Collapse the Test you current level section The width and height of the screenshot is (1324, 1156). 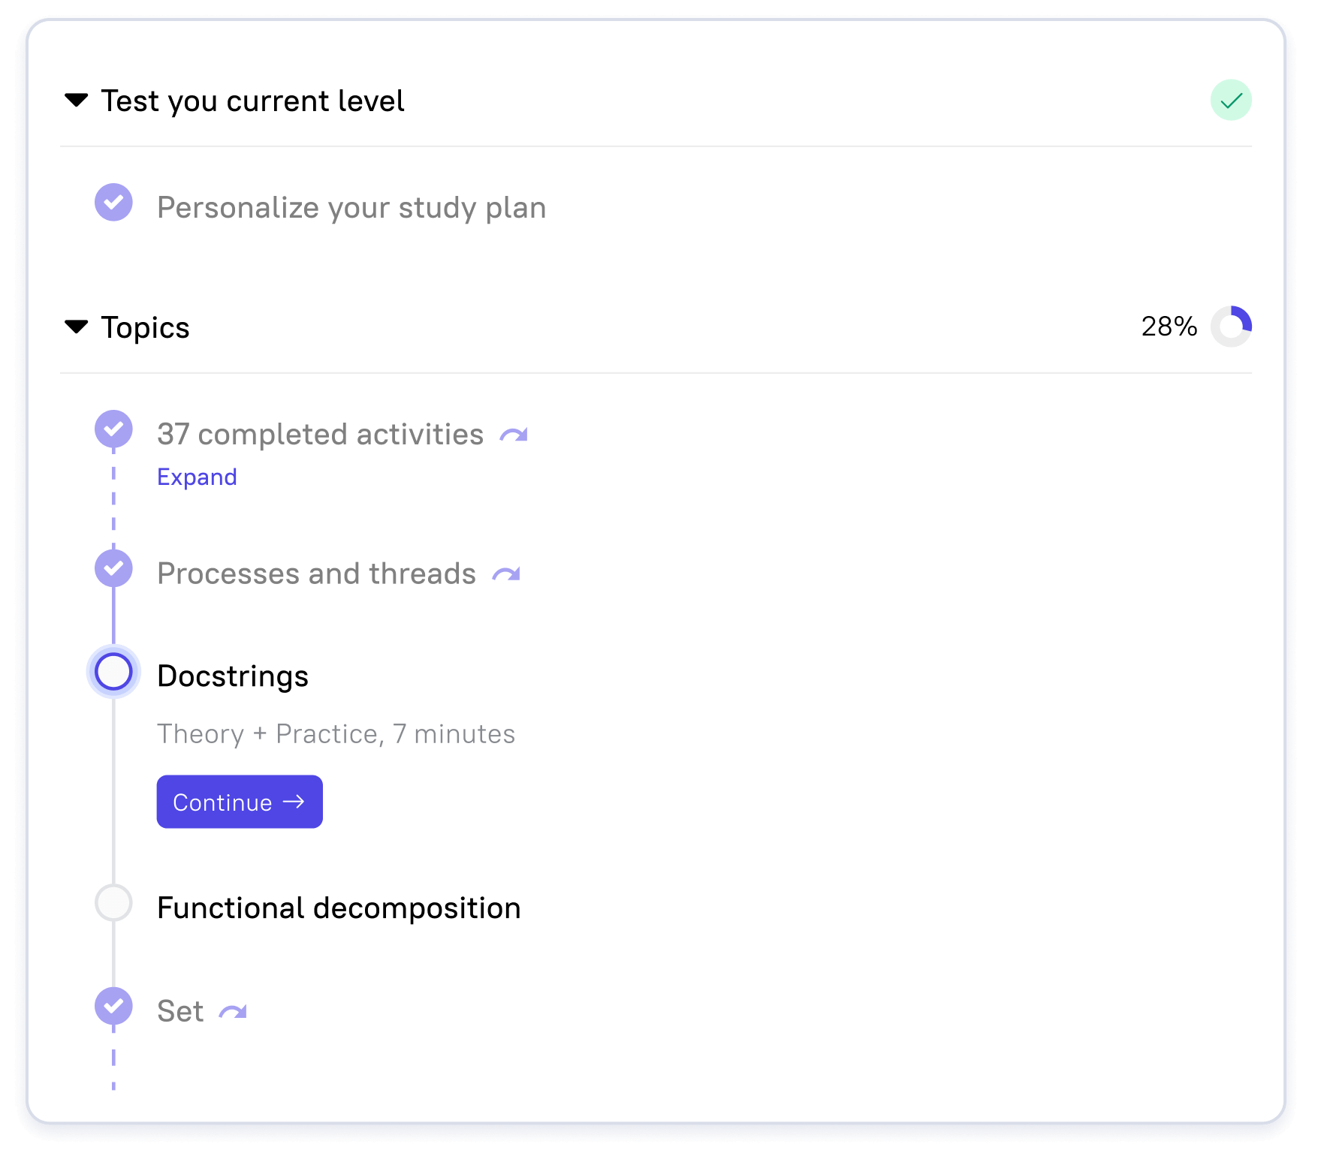click(77, 101)
